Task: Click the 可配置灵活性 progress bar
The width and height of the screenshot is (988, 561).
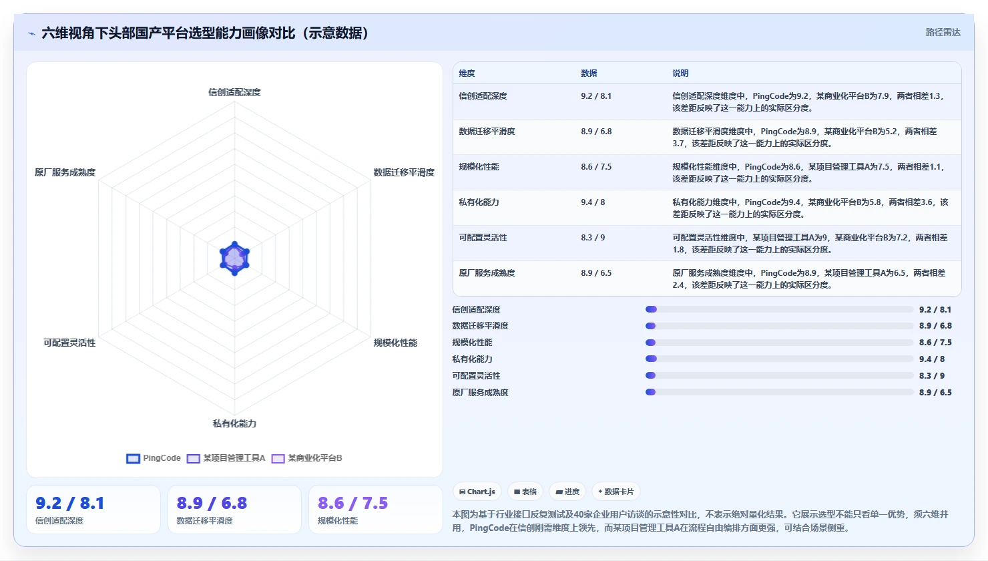Action: [x=779, y=375]
